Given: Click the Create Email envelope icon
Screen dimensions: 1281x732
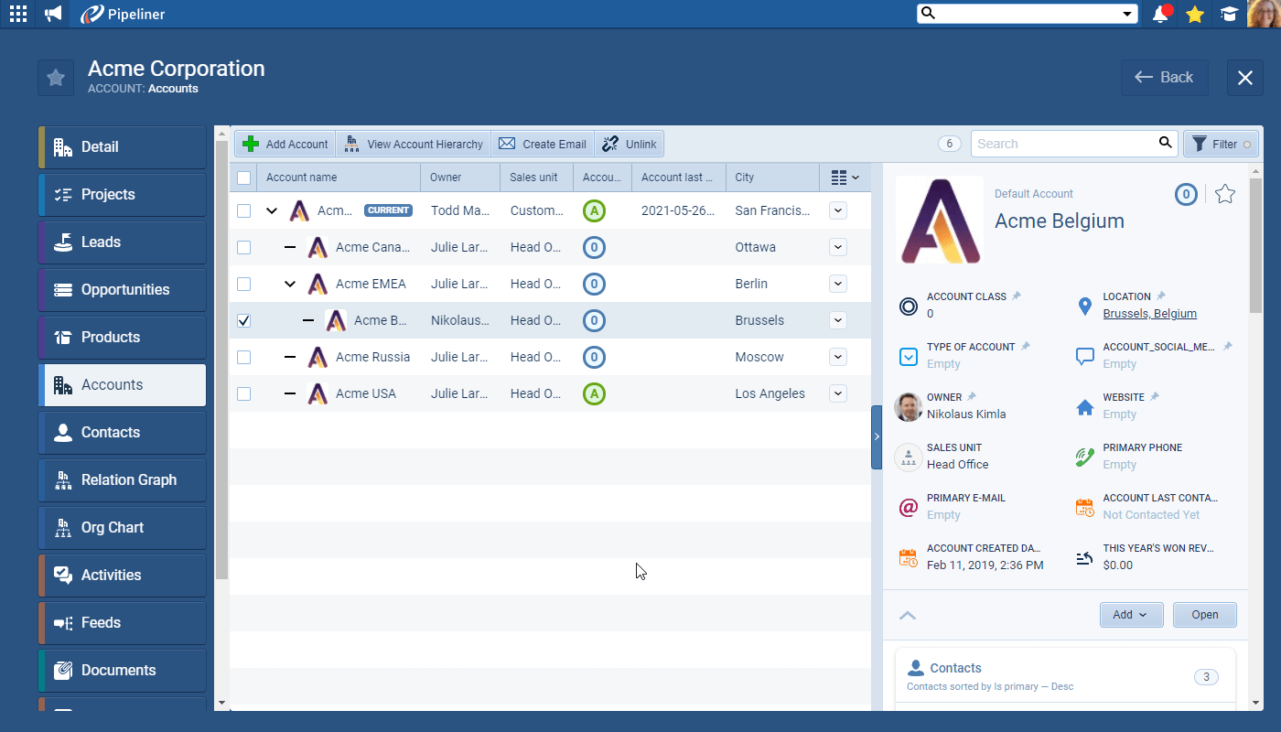Looking at the screenshot, I should pyautogui.click(x=506, y=144).
